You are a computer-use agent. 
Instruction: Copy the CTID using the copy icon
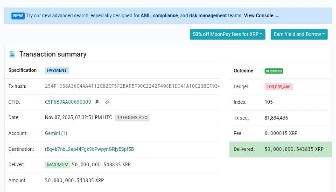[x=97, y=102]
